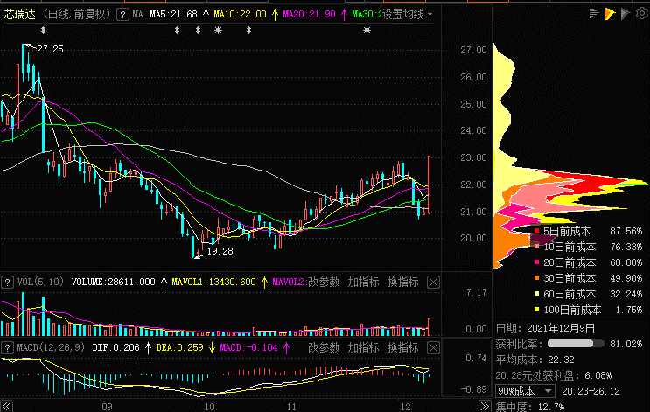This screenshot has width=650, height=412.
Task: Open help icon for the MACD indicator
Action: (8, 347)
